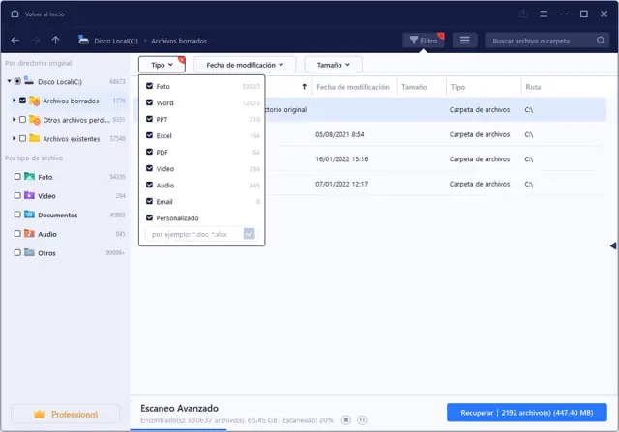Go back with the left arrow
Image resolution: width=619 pixels, height=432 pixels.
point(15,41)
